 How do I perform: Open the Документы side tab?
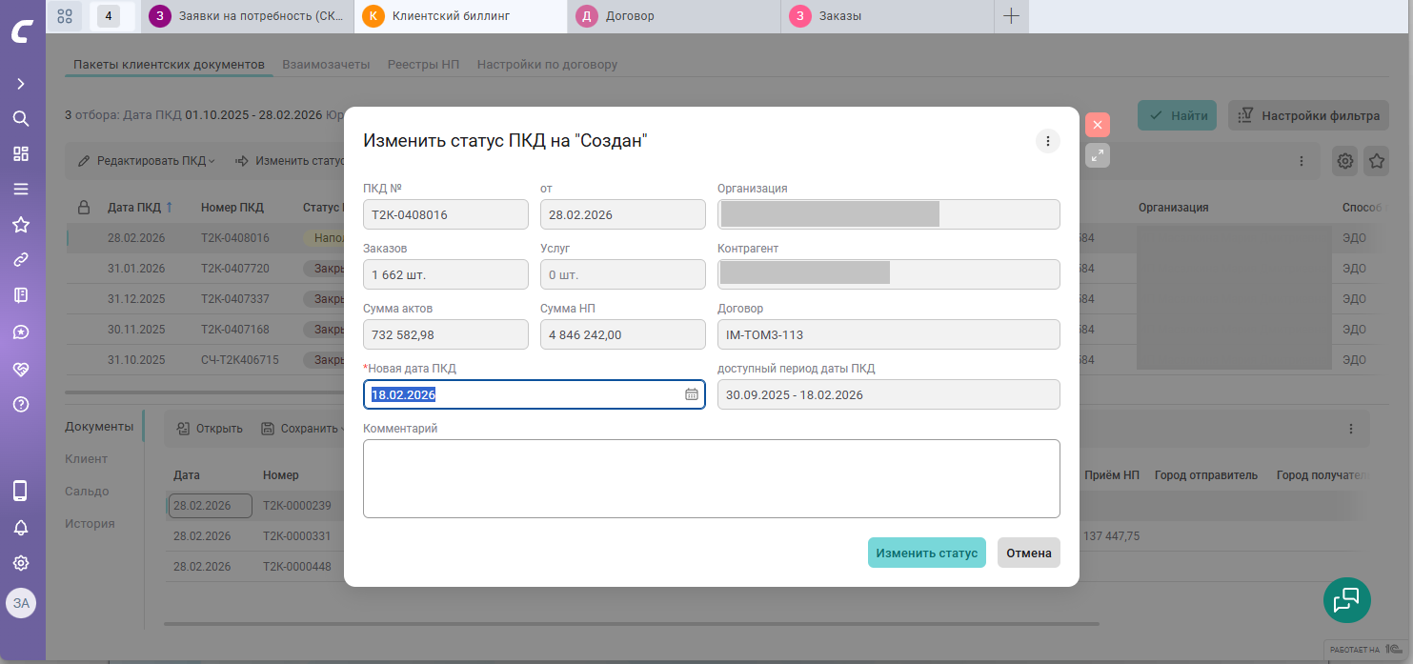point(99,426)
